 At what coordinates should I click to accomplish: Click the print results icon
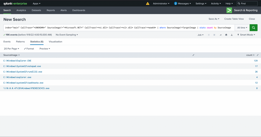226,35
